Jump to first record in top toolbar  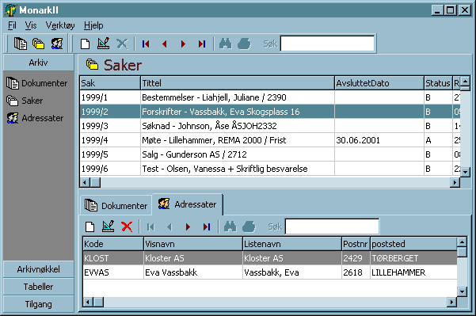[x=146, y=44]
